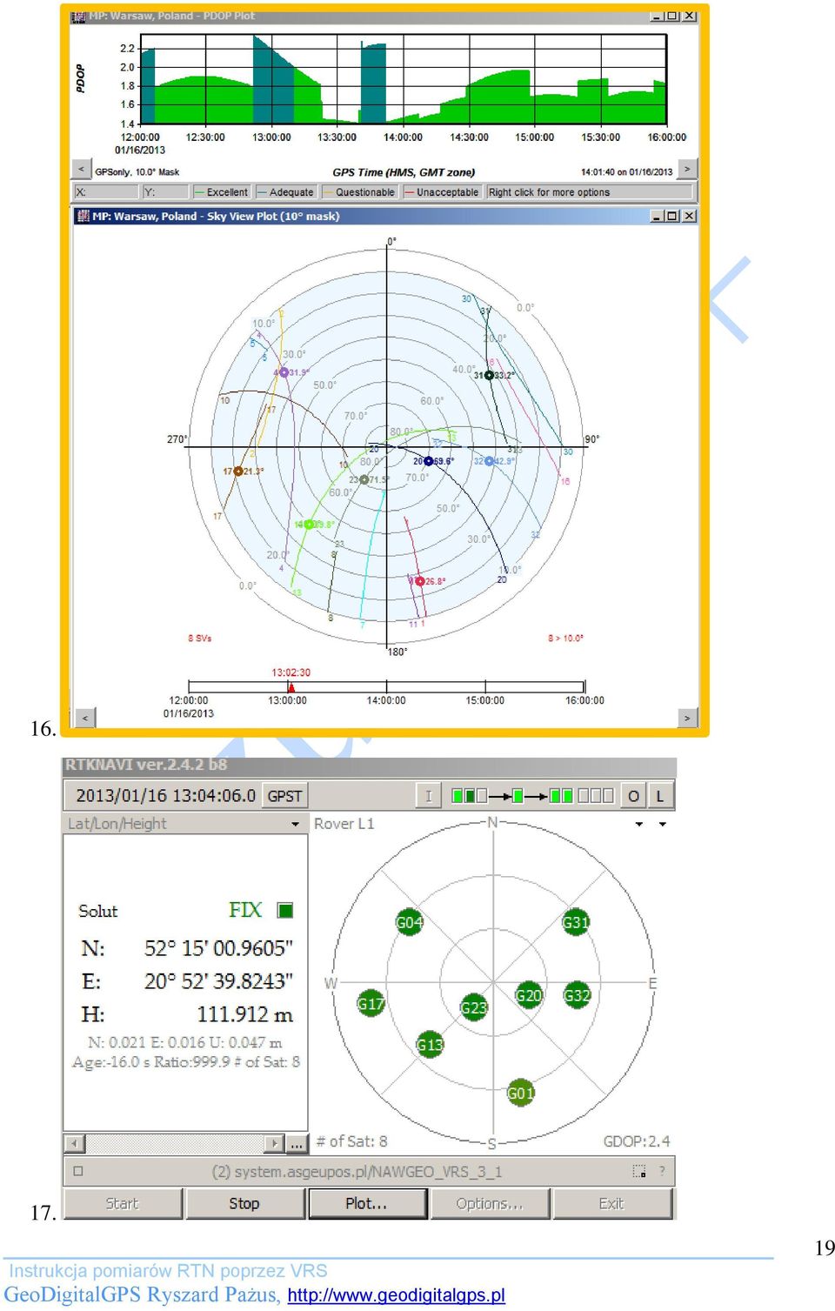Click the green FIX solution status indicator
Screen dimensions: 835x1311
click(284, 910)
